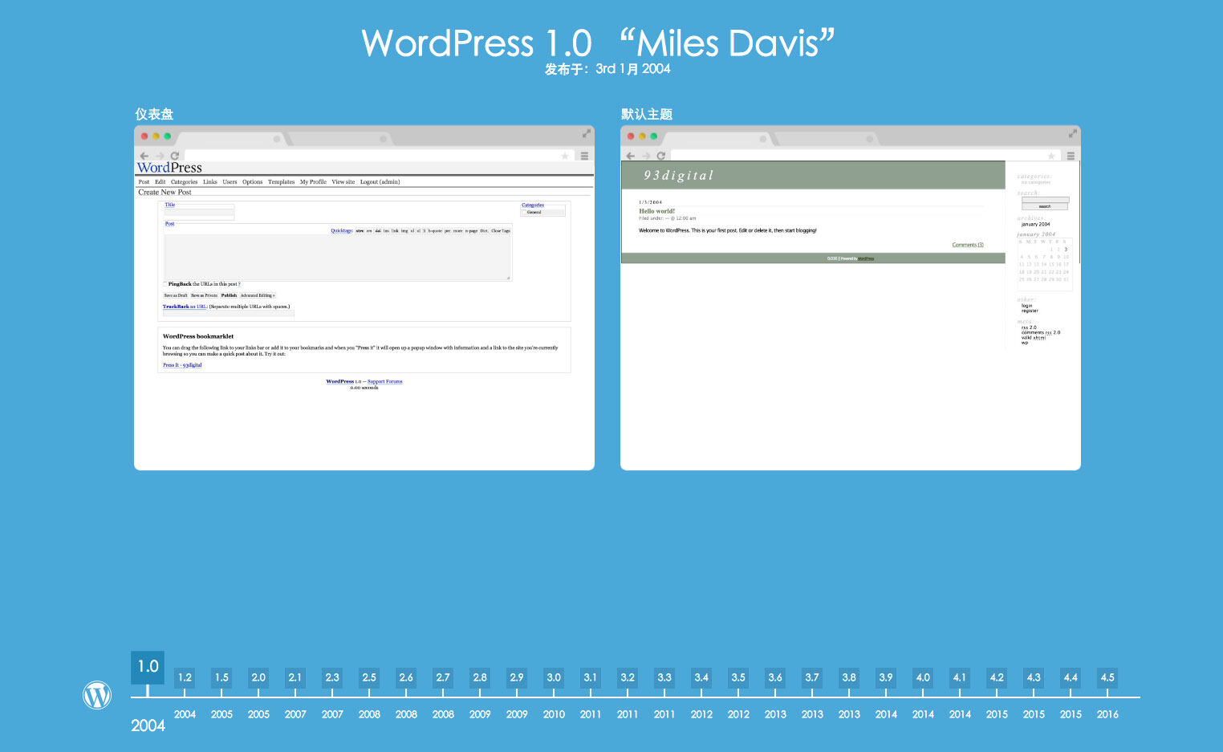1223x752 pixels.
Task: Click the 93digital header in the theme screenshot
Action: click(678, 175)
